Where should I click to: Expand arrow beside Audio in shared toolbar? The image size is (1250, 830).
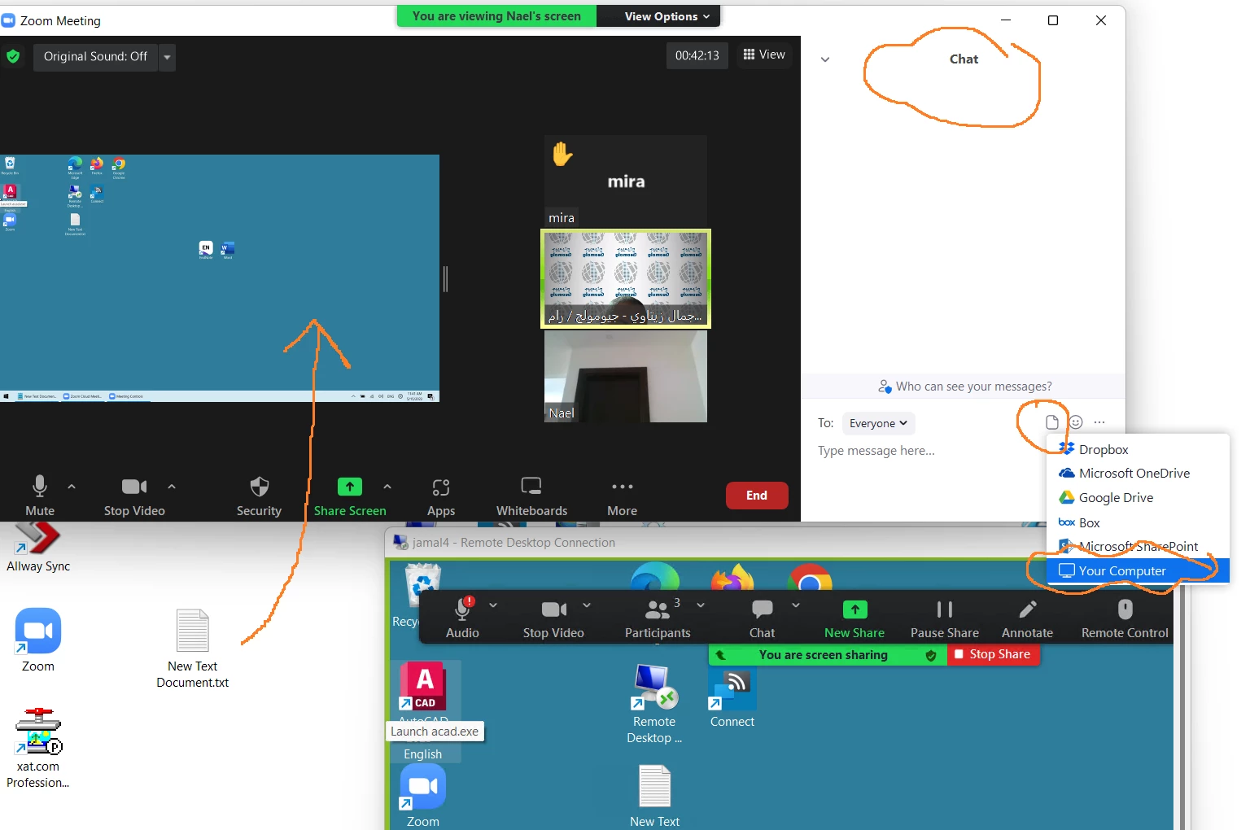click(493, 605)
